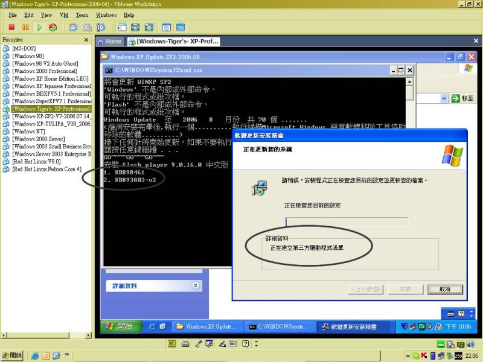The height and width of the screenshot is (362, 483).
Task: Expand the 詳細資料 panel chevron in Explorer
Action: 195,285
